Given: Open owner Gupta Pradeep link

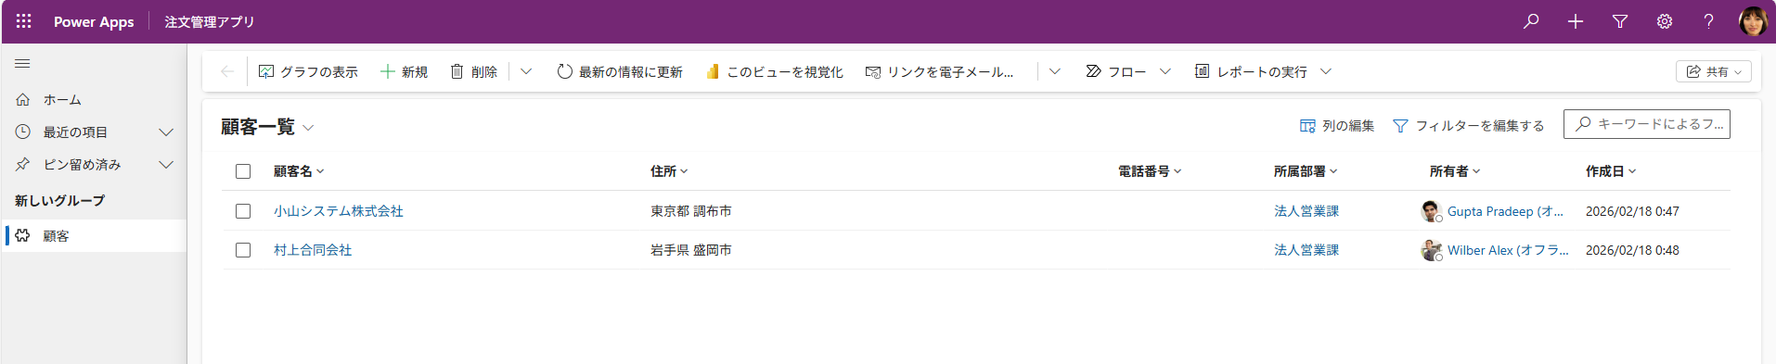Looking at the screenshot, I should tap(1505, 211).
